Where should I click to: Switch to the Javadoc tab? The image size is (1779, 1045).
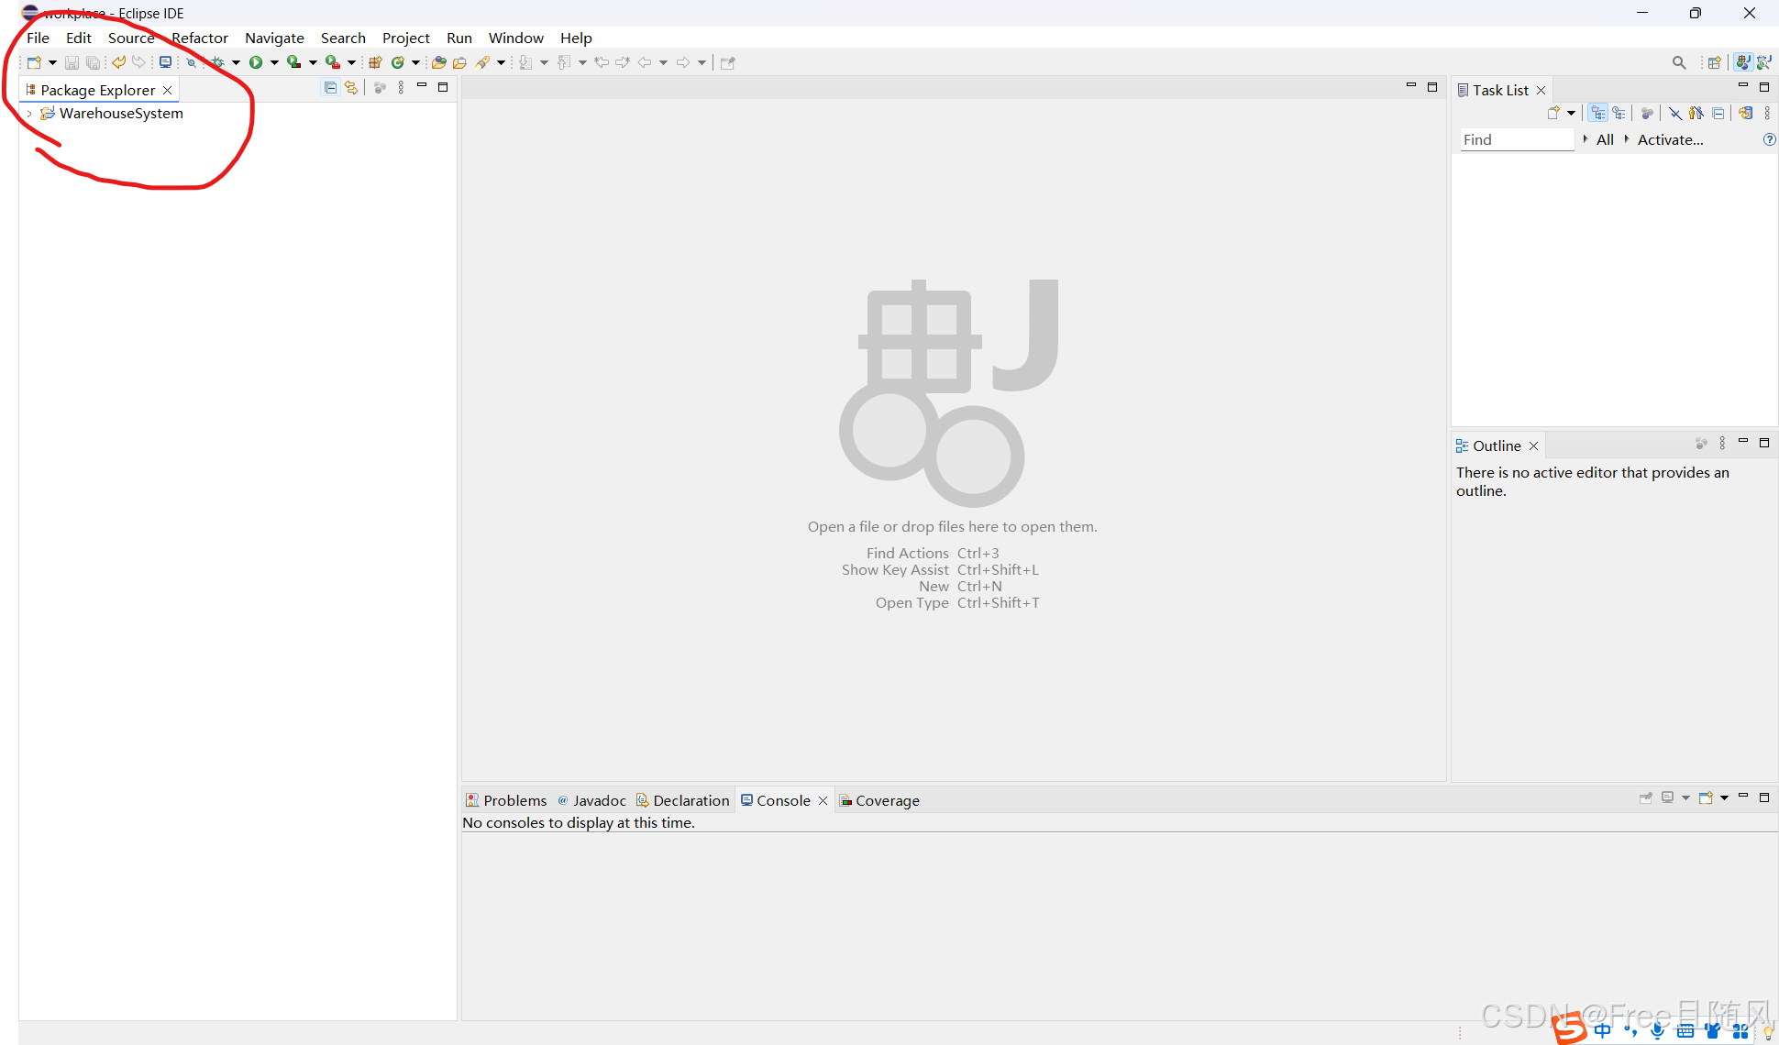click(x=592, y=800)
